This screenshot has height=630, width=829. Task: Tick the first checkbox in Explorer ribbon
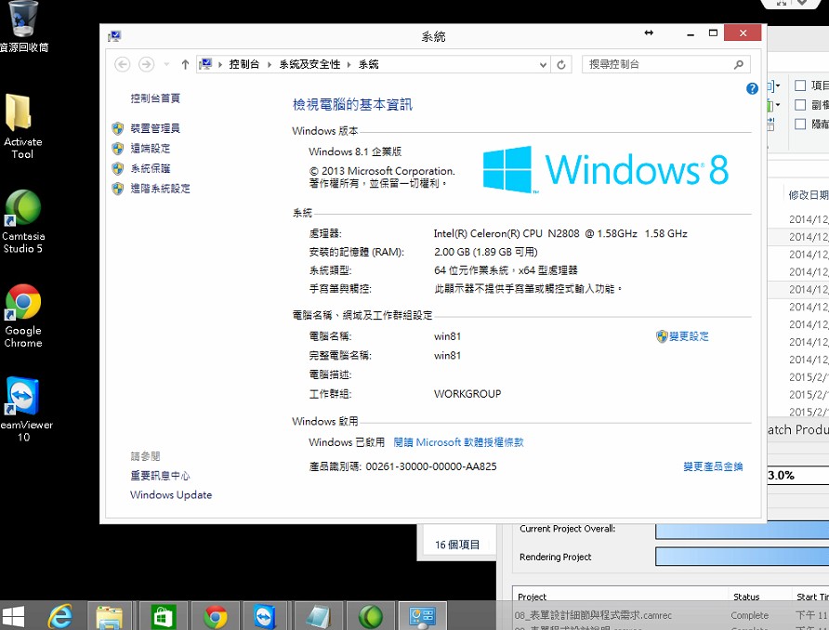(800, 85)
